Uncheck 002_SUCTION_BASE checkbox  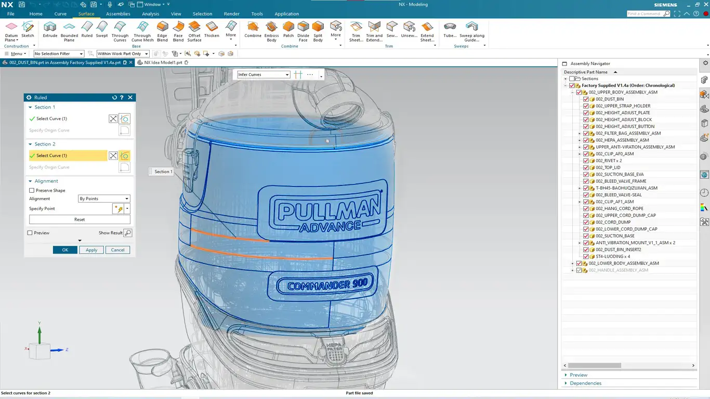(586, 236)
